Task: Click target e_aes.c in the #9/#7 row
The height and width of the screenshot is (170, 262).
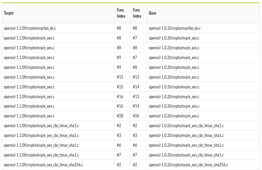Action: click(29, 58)
